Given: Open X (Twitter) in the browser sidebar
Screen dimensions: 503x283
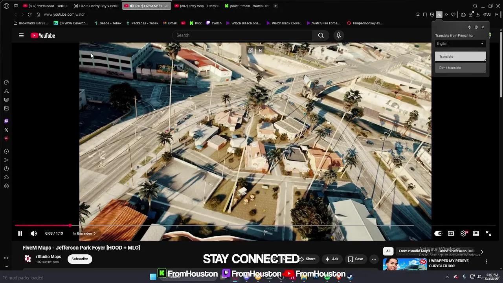Looking at the screenshot, I should (6, 130).
